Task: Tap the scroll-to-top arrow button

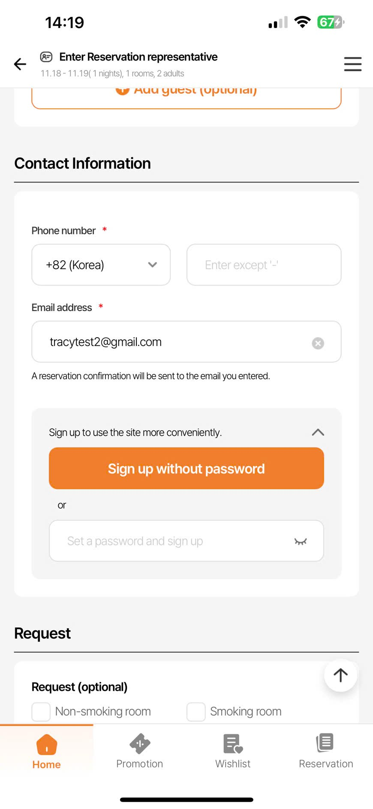Action: click(x=340, y=675)
